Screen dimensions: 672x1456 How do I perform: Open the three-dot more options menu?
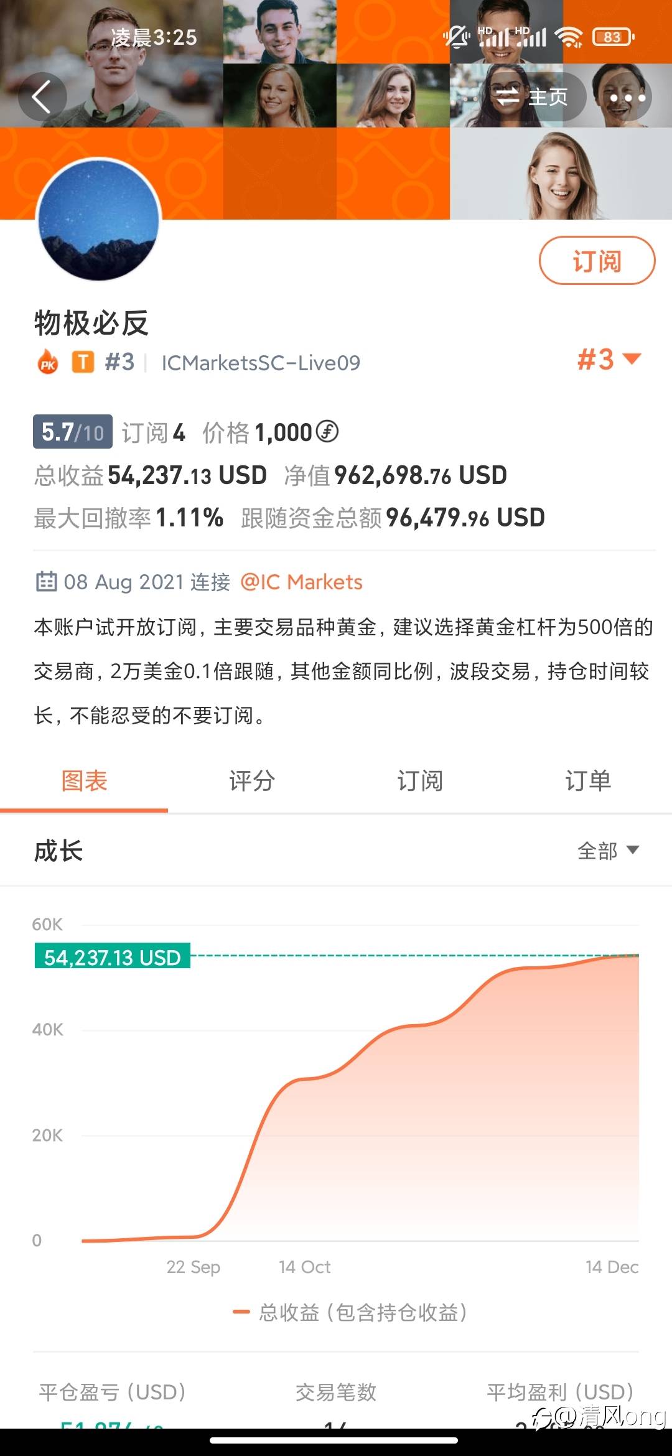tap(627, 98)
